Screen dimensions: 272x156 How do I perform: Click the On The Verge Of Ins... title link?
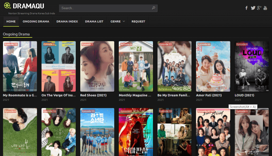59,95
